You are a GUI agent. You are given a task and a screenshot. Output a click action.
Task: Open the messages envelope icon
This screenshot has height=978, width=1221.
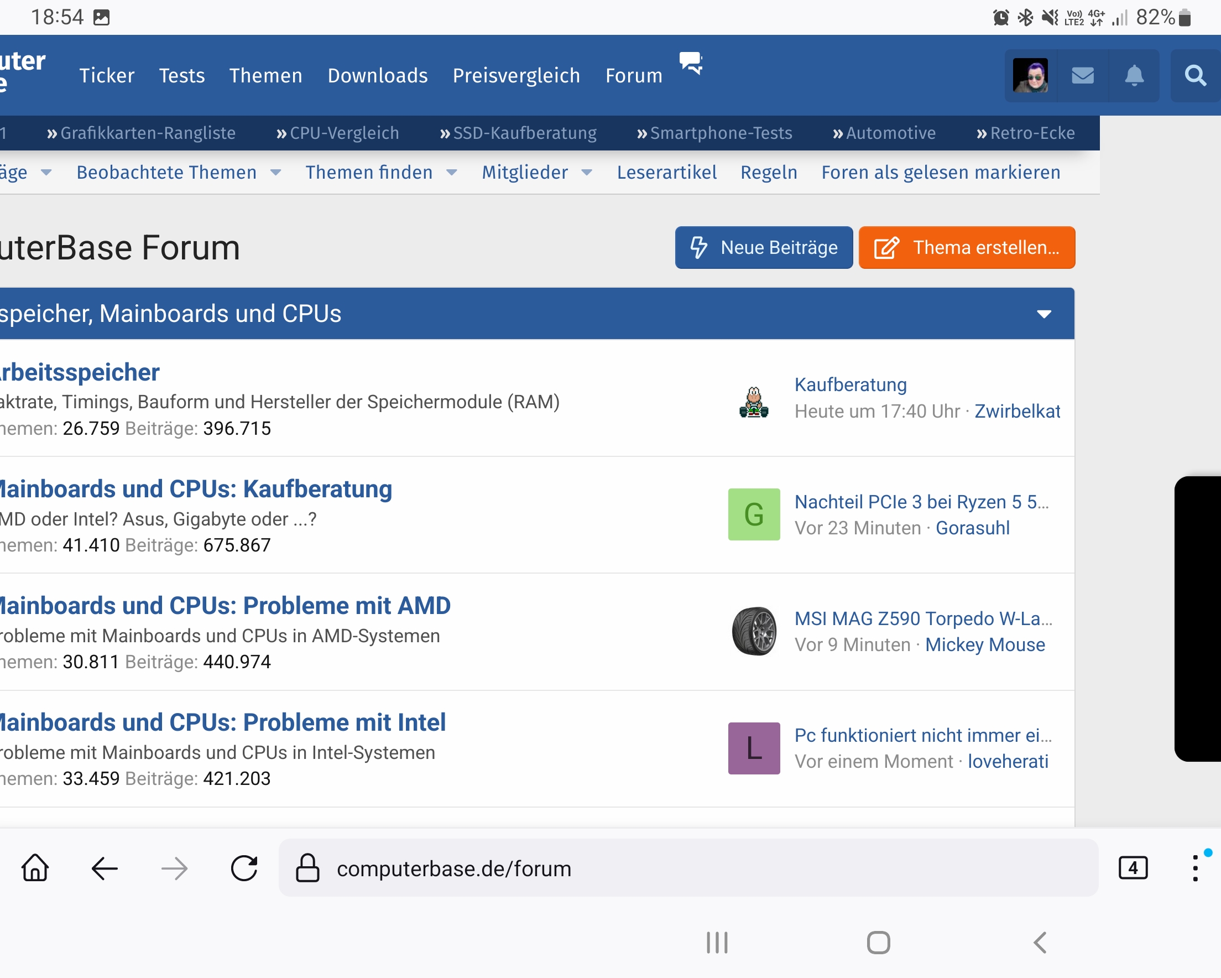(x=1082, y=75)
